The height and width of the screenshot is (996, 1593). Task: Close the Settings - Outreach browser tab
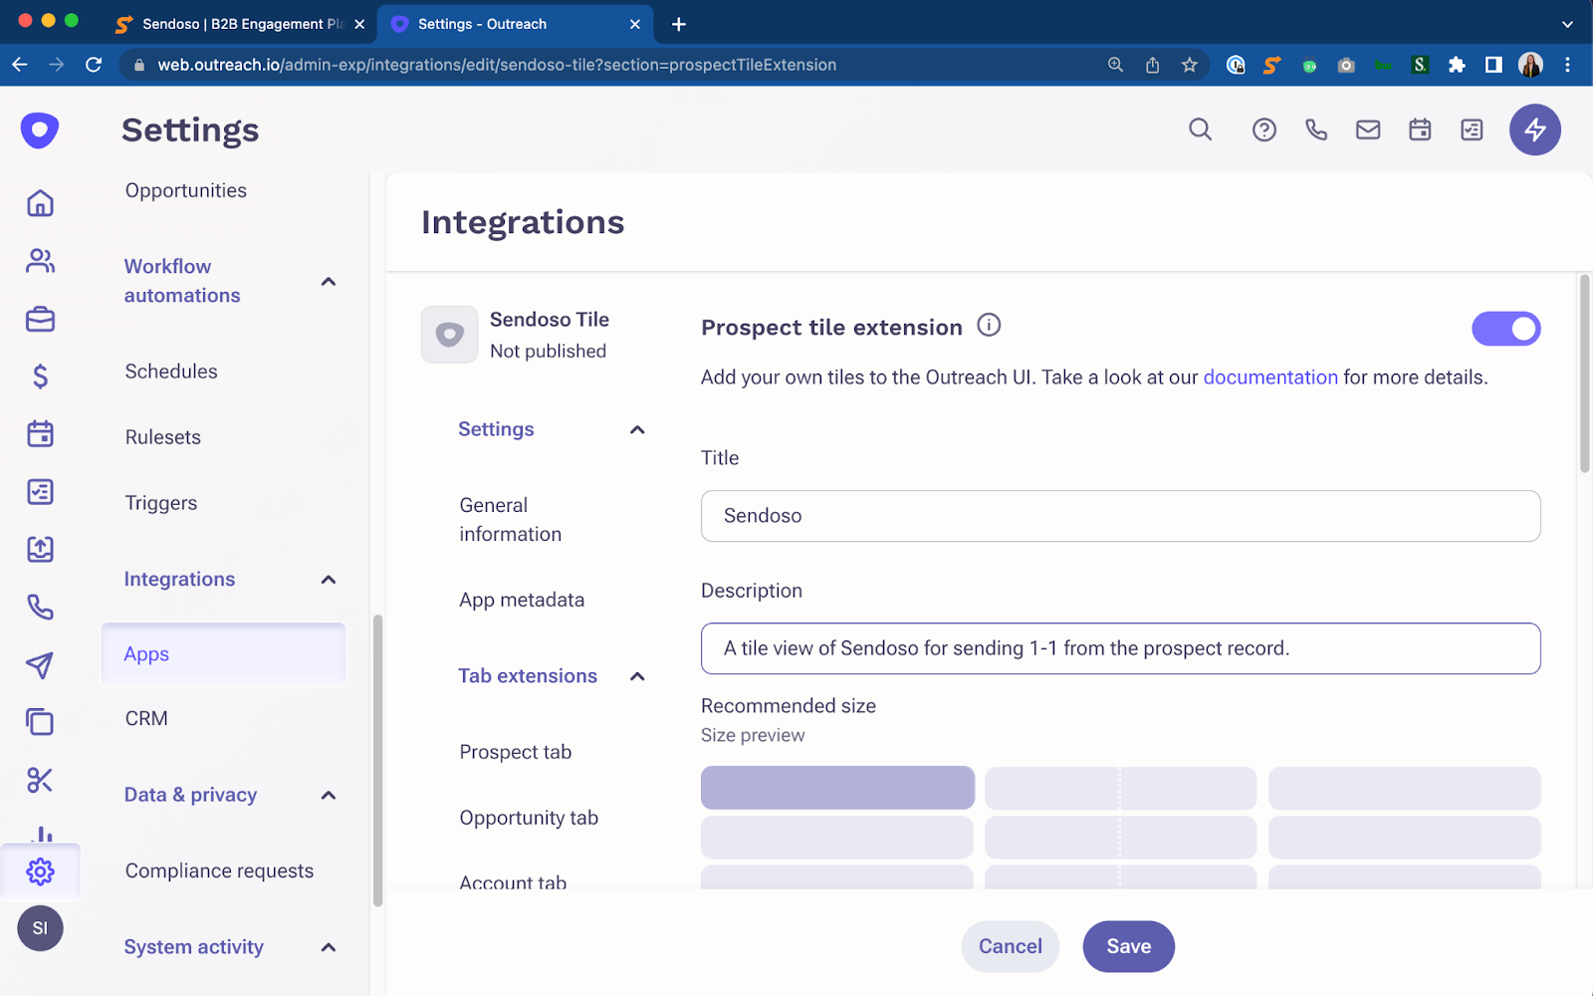[635, 24]
